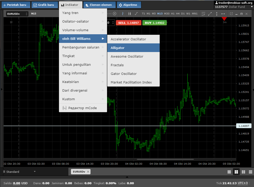
Task: Open the Indikator menu button
Action: 71,5
